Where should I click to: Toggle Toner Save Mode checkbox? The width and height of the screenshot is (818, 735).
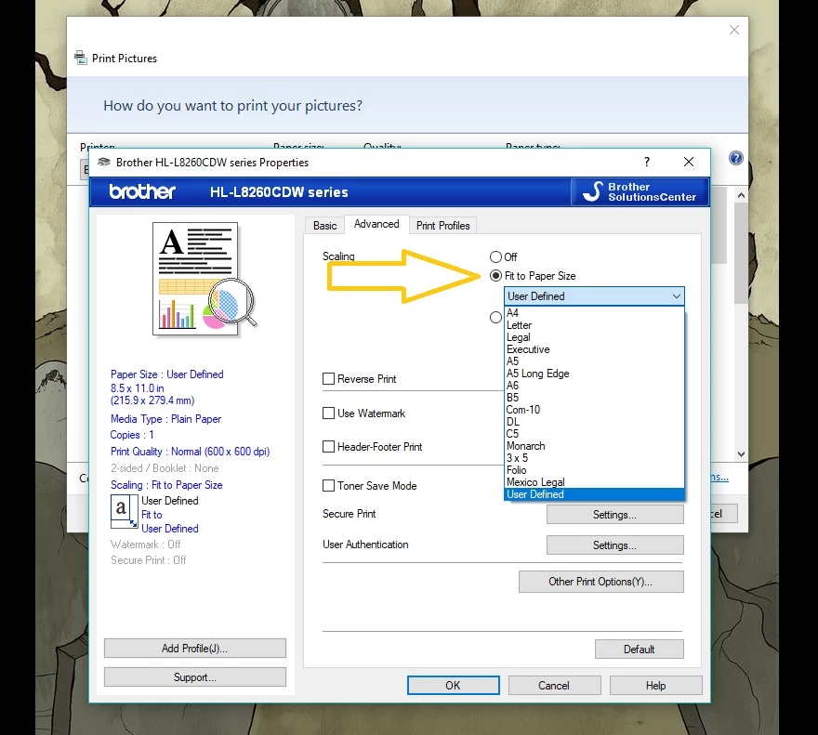pyautogui.click(x=329, y=486)
